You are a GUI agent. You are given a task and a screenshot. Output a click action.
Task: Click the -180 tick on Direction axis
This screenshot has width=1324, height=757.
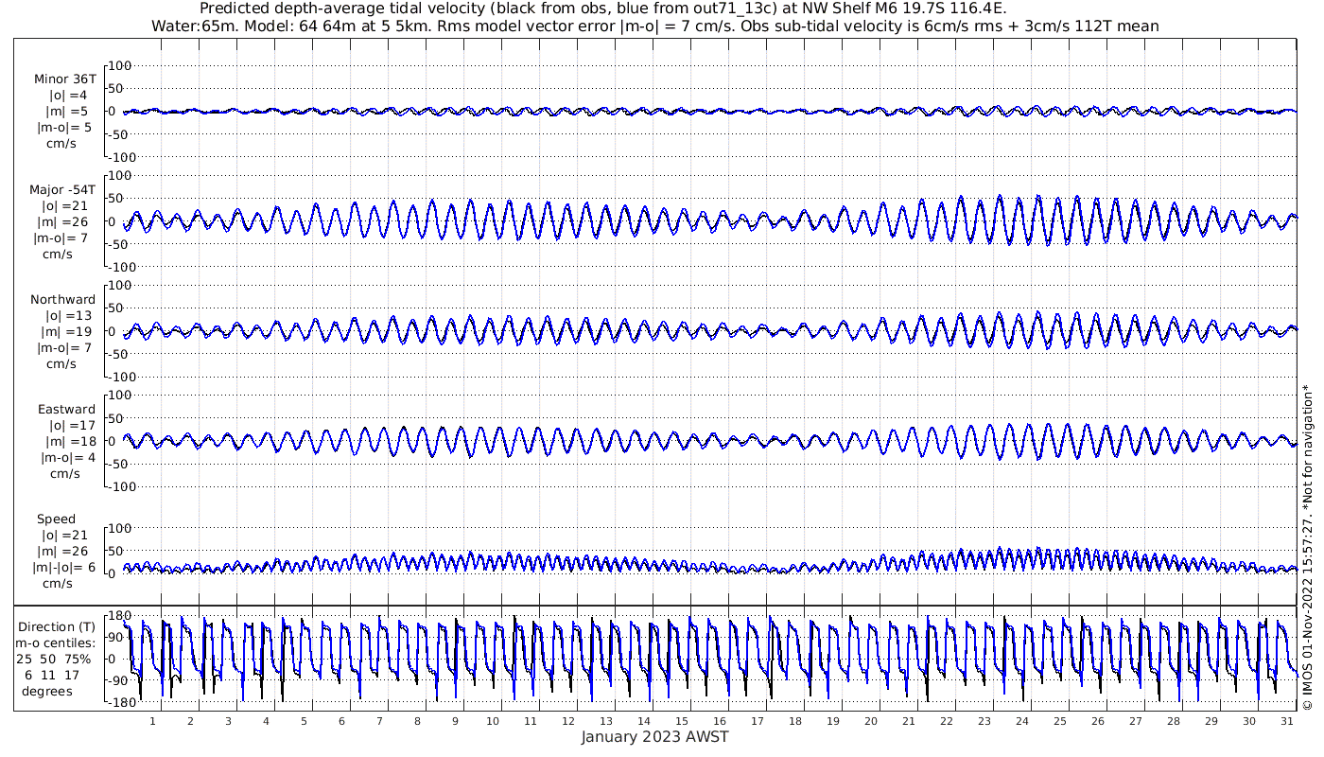pos(116,702)
